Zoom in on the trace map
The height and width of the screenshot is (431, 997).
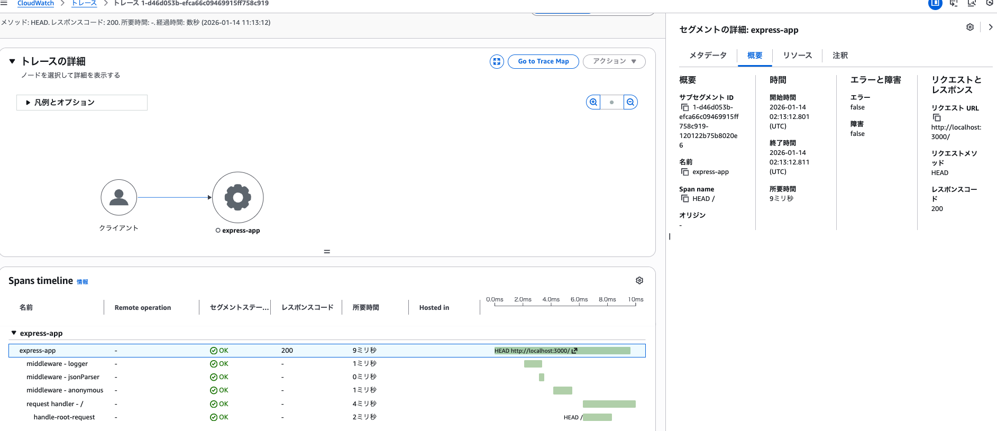(x=593, y=102)
